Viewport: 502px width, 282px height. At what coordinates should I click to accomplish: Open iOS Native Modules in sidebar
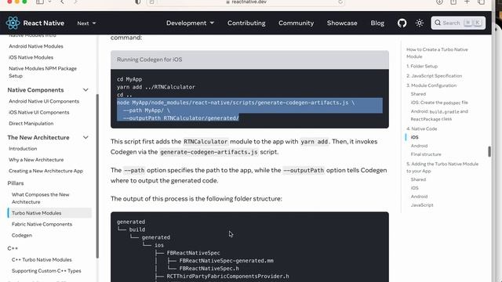coord(31,57)
